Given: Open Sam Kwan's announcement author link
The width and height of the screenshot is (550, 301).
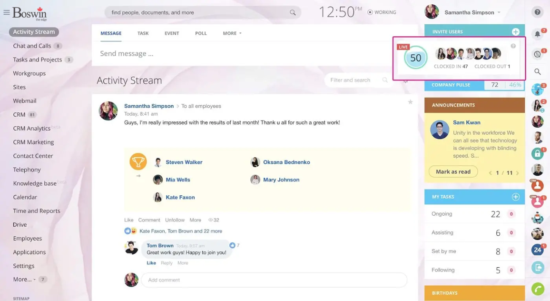Looking at the screenshot, I should click(x=467, y=122).
